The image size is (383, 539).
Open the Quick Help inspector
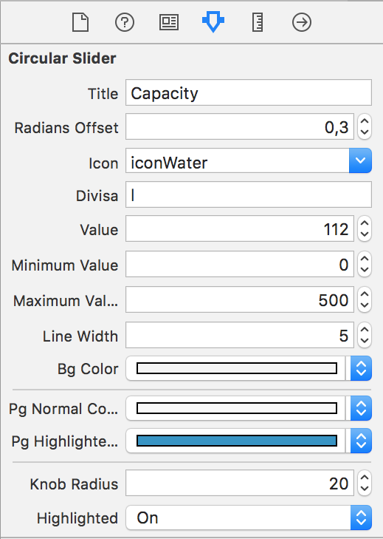click(x=125, y=23)
